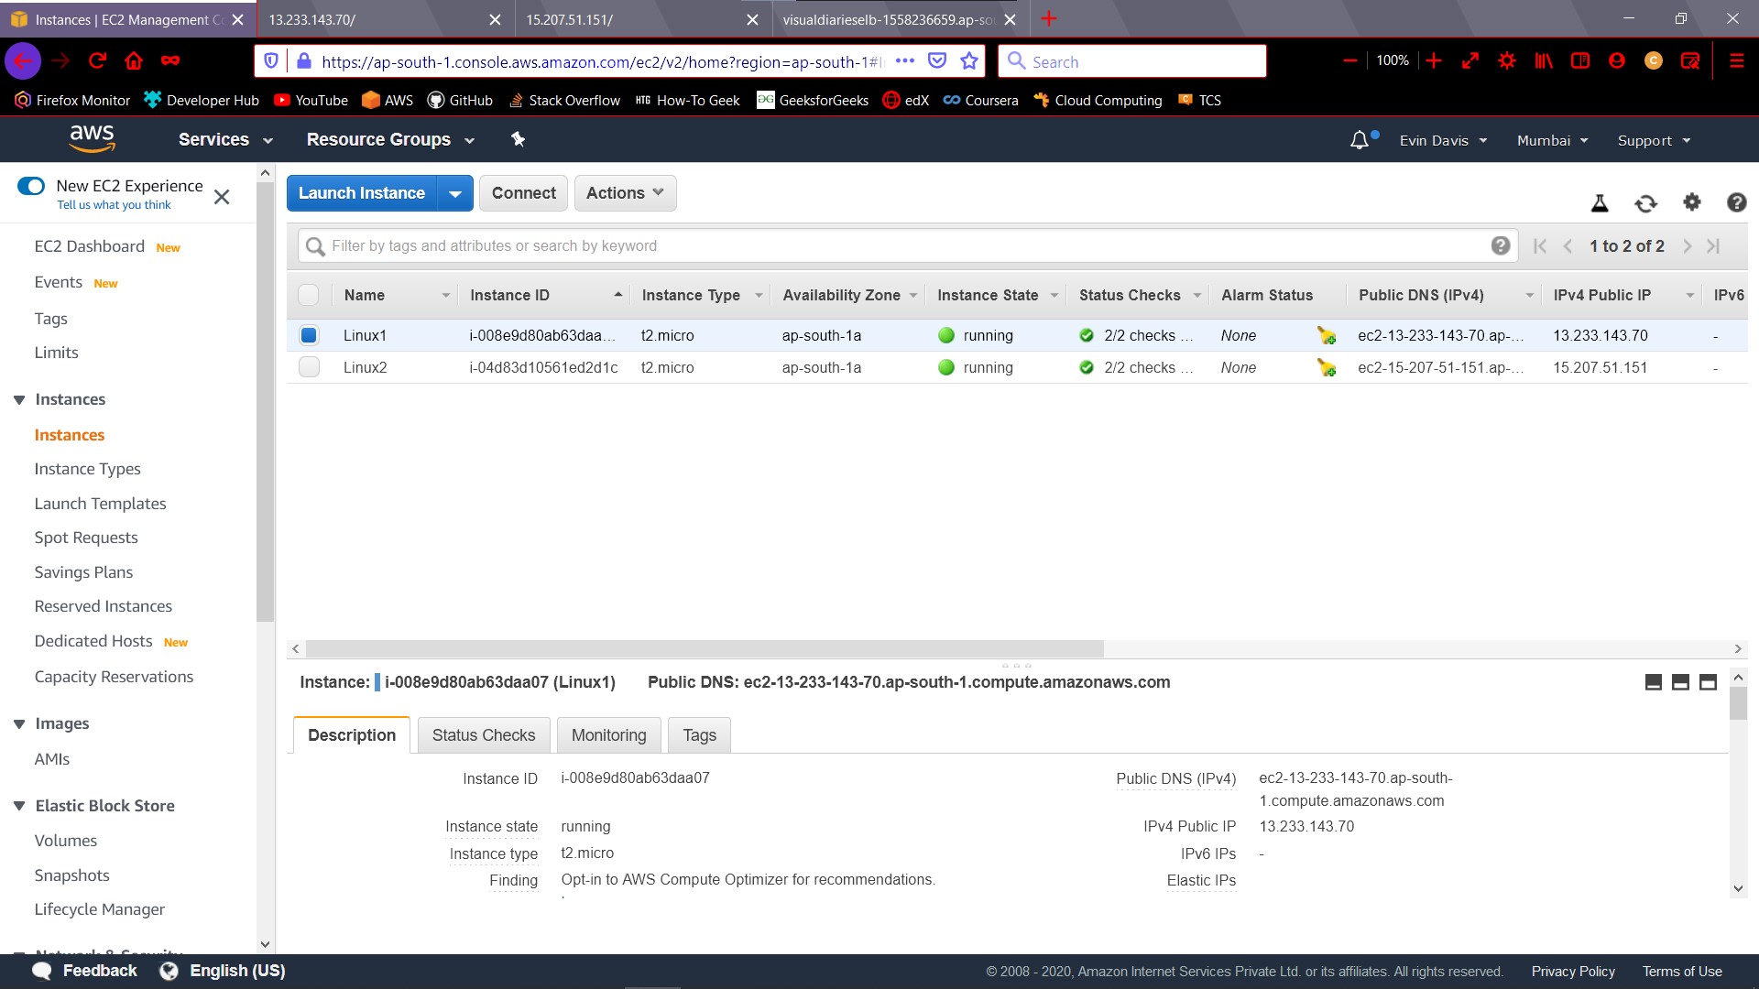Viewport: 1759px width, 989px height.
Task: Click the pin shortcut icon in navbar
Action: click(518, 139)
